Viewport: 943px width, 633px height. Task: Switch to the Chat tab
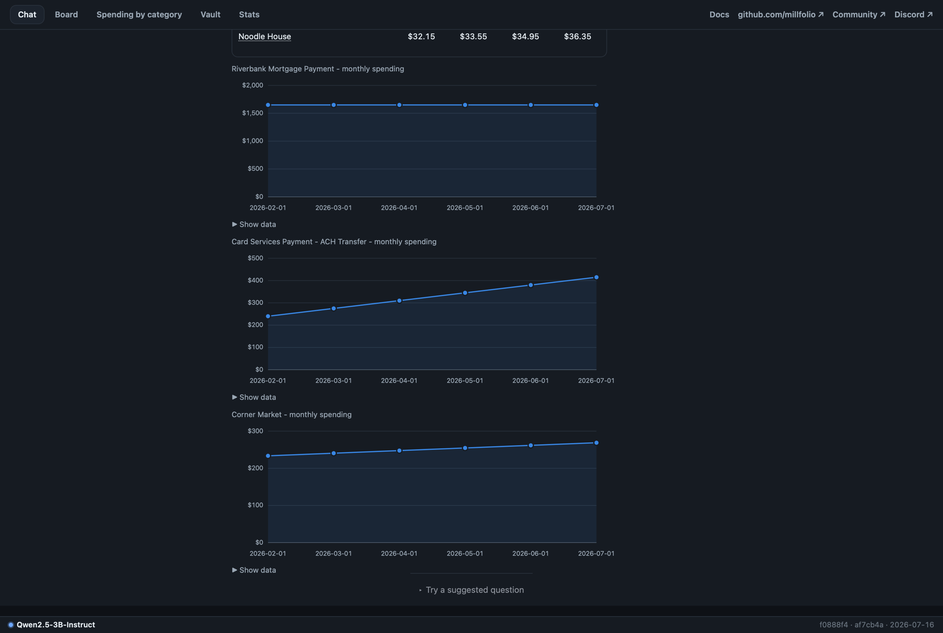tap(27, 15)
